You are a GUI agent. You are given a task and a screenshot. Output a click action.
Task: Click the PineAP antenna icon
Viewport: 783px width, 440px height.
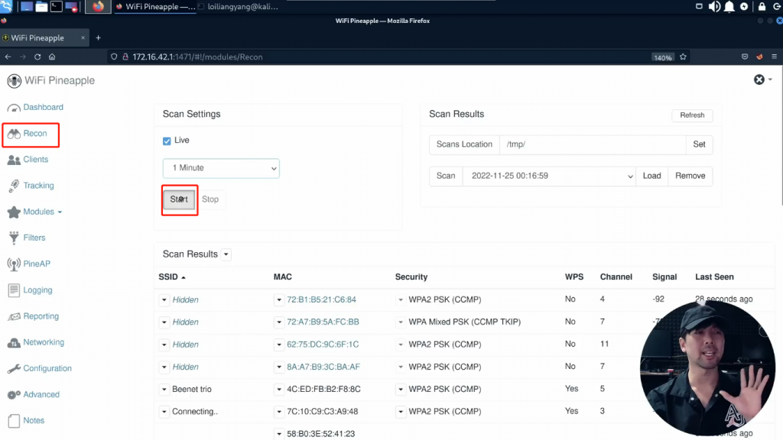click(14, 264)
